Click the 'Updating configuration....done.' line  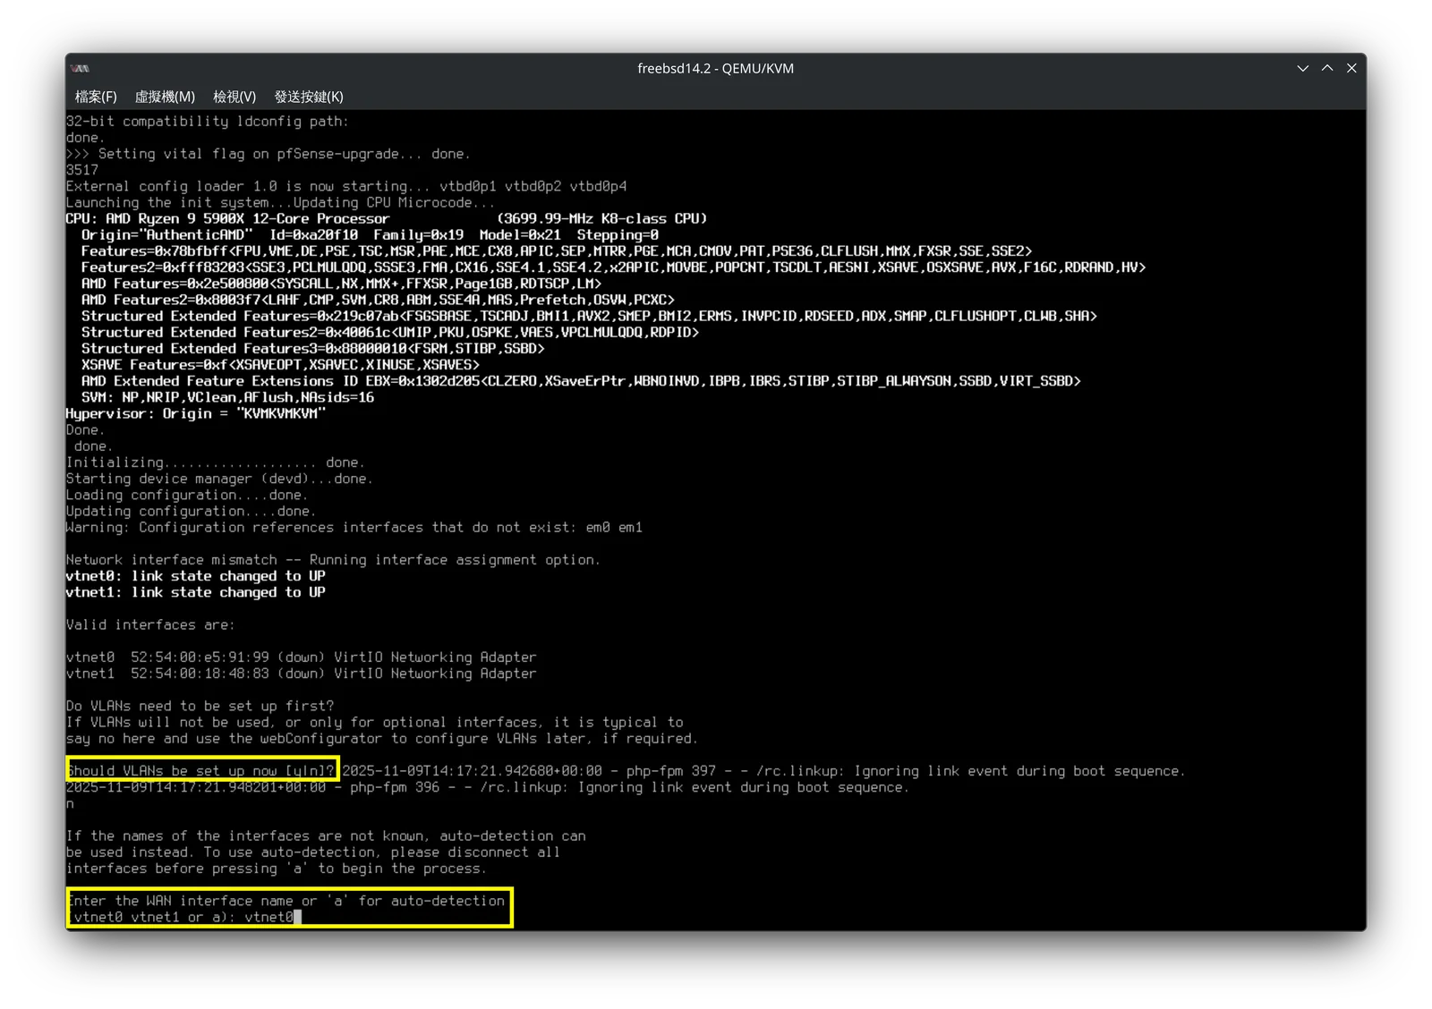coord(191,511)
